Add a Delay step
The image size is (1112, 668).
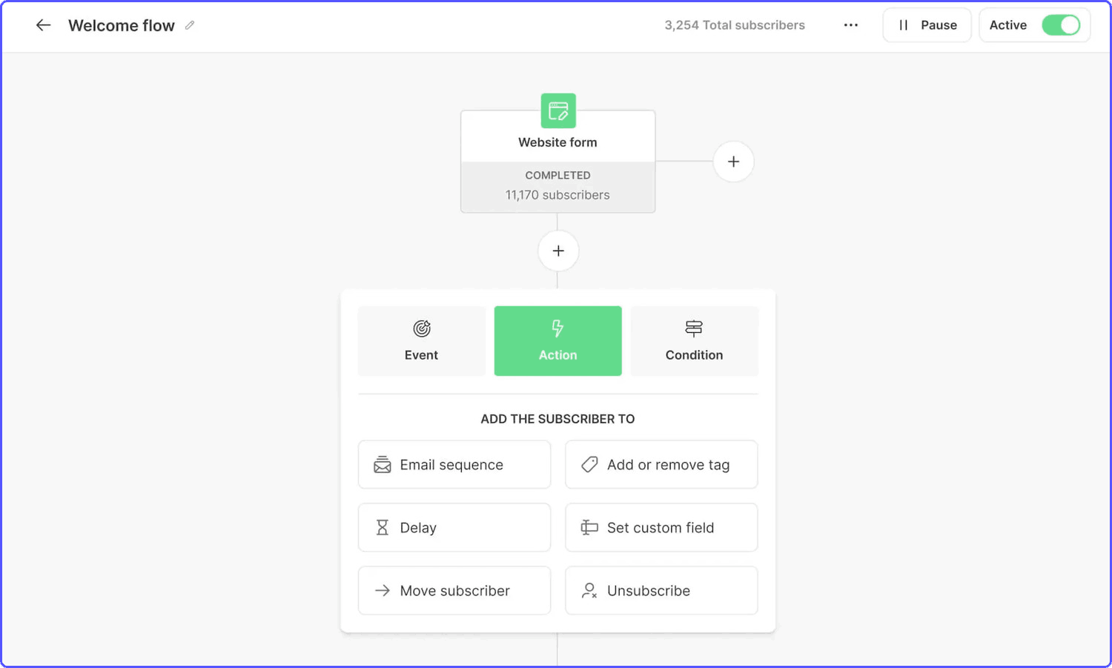(x=454, y=528)
